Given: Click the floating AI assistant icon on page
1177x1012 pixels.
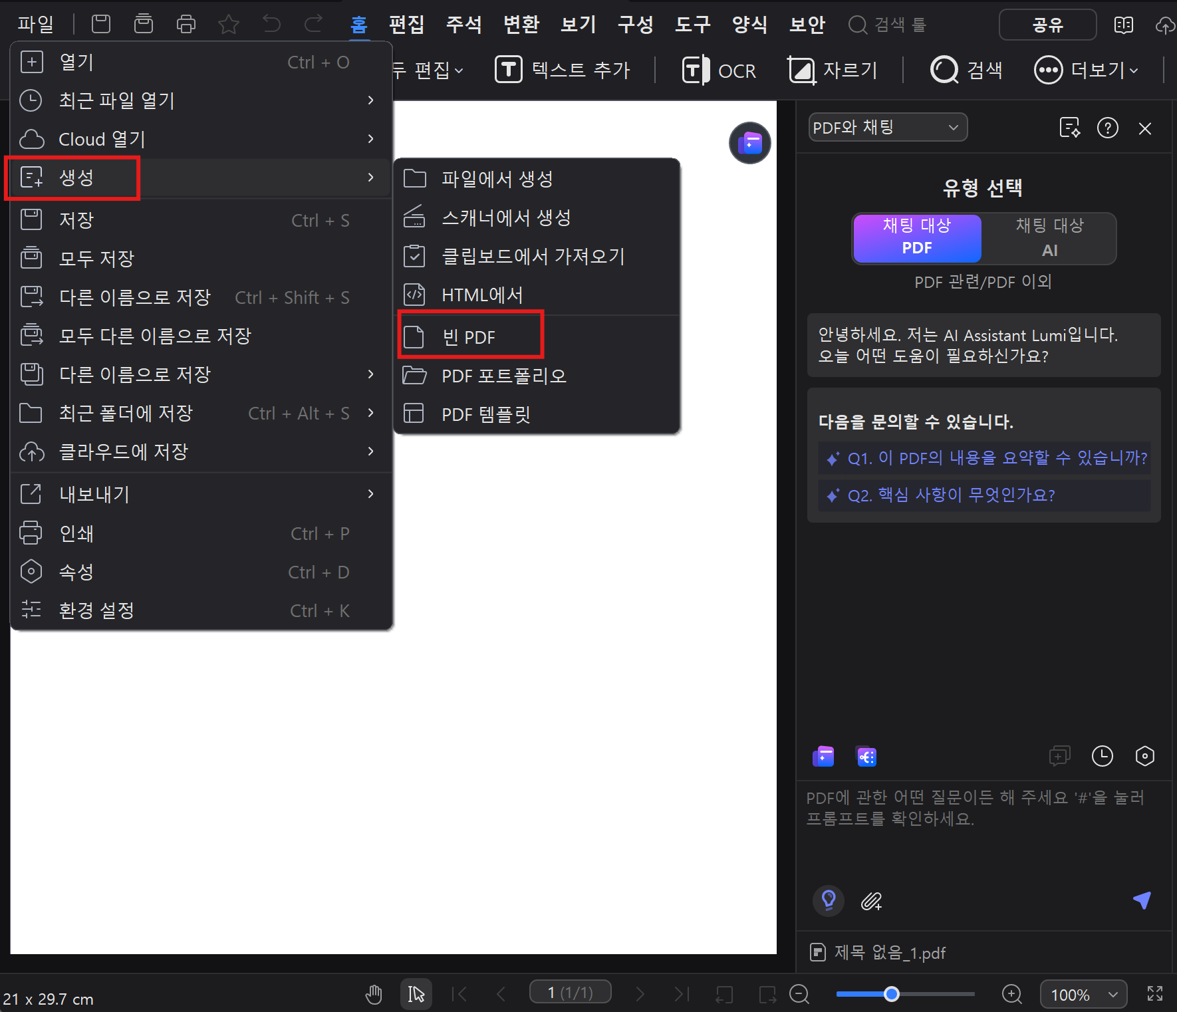Looking at the screenshot, I should pos(750,143).
